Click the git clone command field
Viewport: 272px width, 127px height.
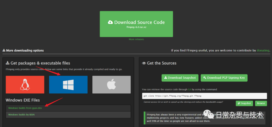[x=204, y=96]
